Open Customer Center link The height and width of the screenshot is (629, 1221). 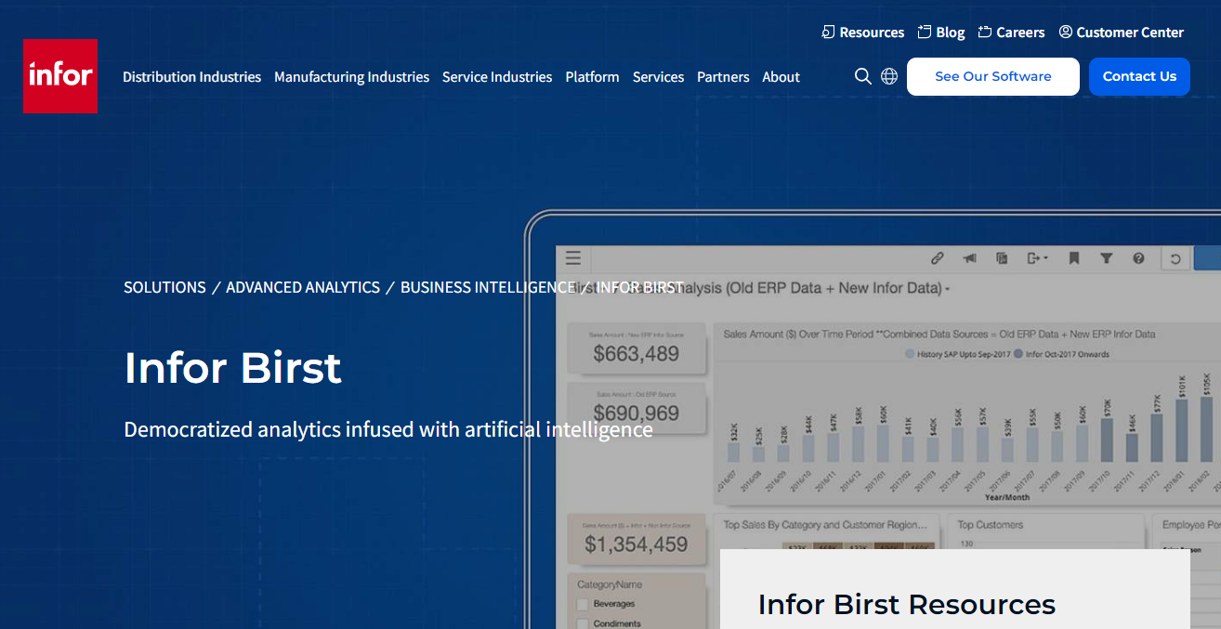(x=1121, y=33)
